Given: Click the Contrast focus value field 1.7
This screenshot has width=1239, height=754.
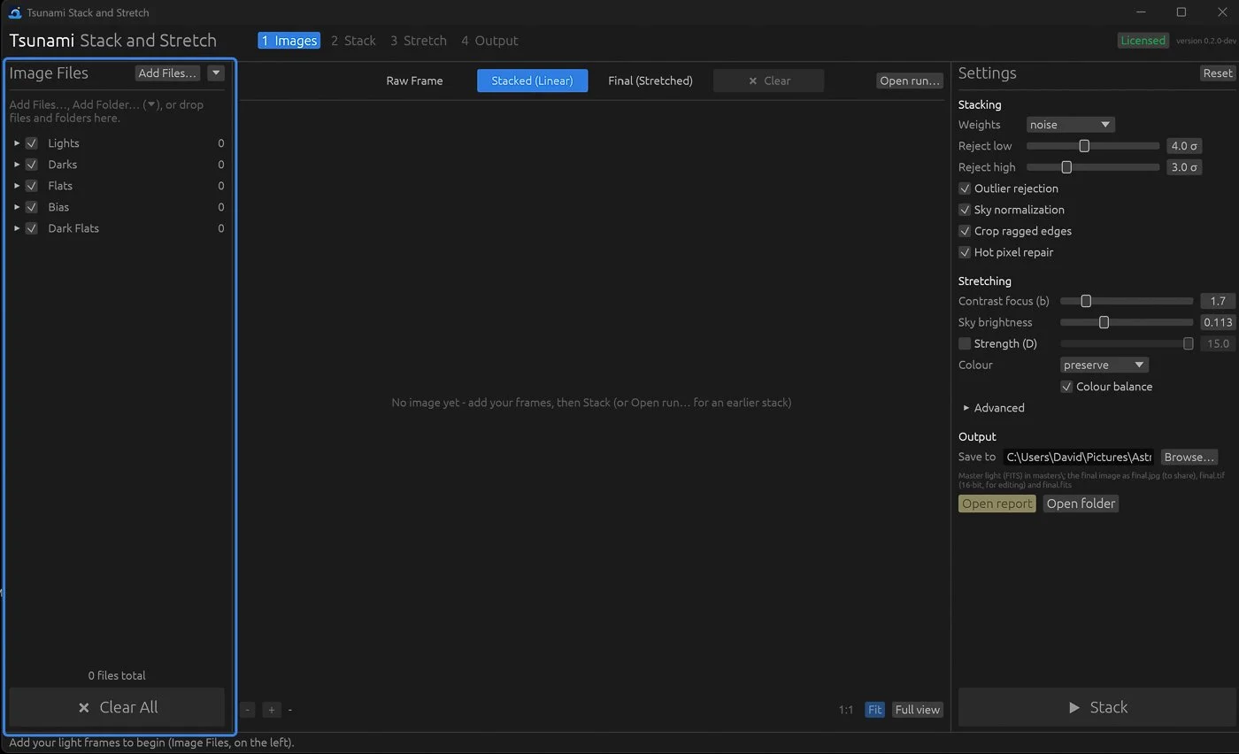Looking at the screenshot, I should tap(1217, 301).
